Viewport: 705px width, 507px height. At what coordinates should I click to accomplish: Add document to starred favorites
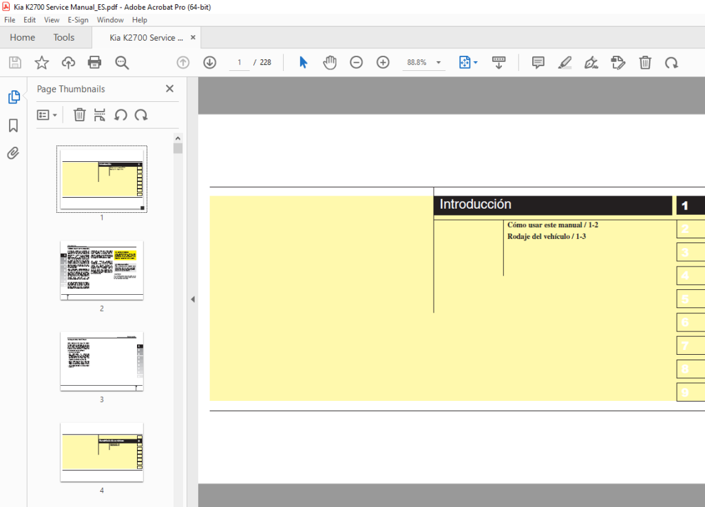42,63
